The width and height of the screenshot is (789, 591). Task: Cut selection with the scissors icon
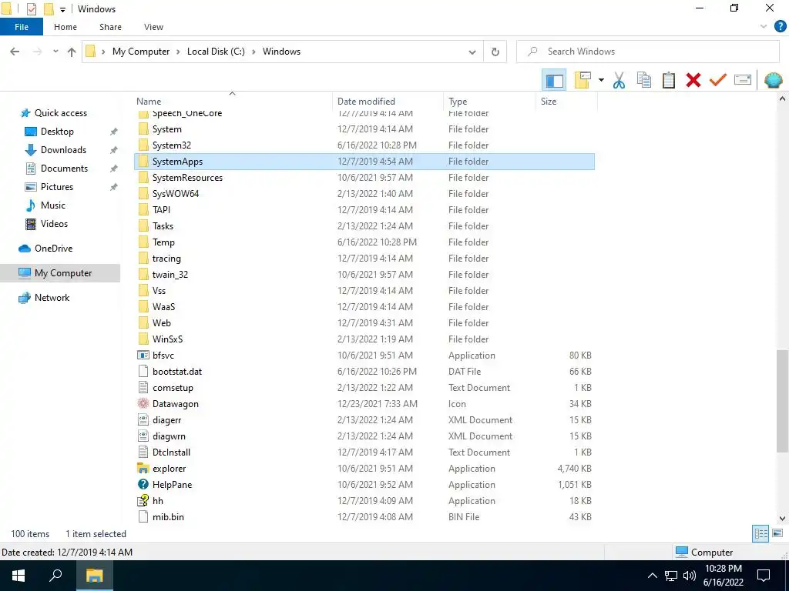pos(619,80)
